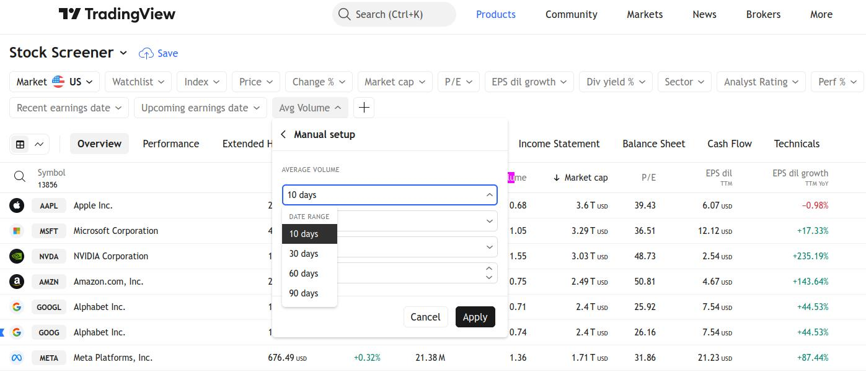Open the Market US filter dropdown
The image size is (866, 375).
[x=55, y=82]
